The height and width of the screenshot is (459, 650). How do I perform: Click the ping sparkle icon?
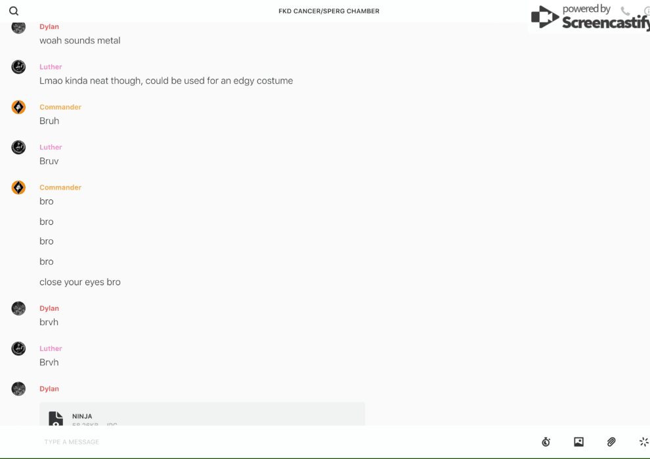[644, 441]
